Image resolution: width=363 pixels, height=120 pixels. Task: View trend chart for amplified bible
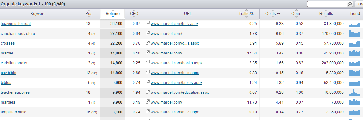tap(355, 112)
